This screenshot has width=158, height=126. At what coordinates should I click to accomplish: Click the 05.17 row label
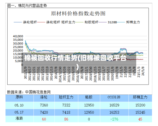(x=19, y=112)
